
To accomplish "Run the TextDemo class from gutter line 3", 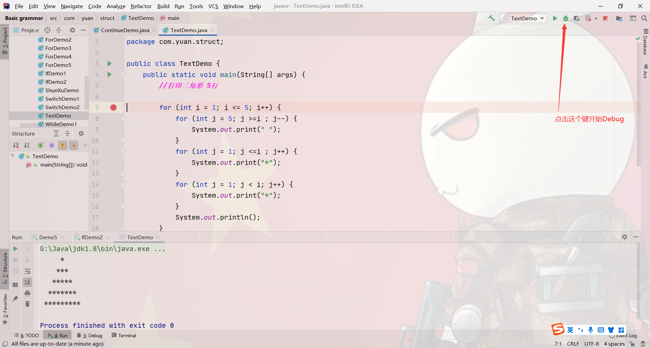I will pyautogui.click(x=109, y=64).
